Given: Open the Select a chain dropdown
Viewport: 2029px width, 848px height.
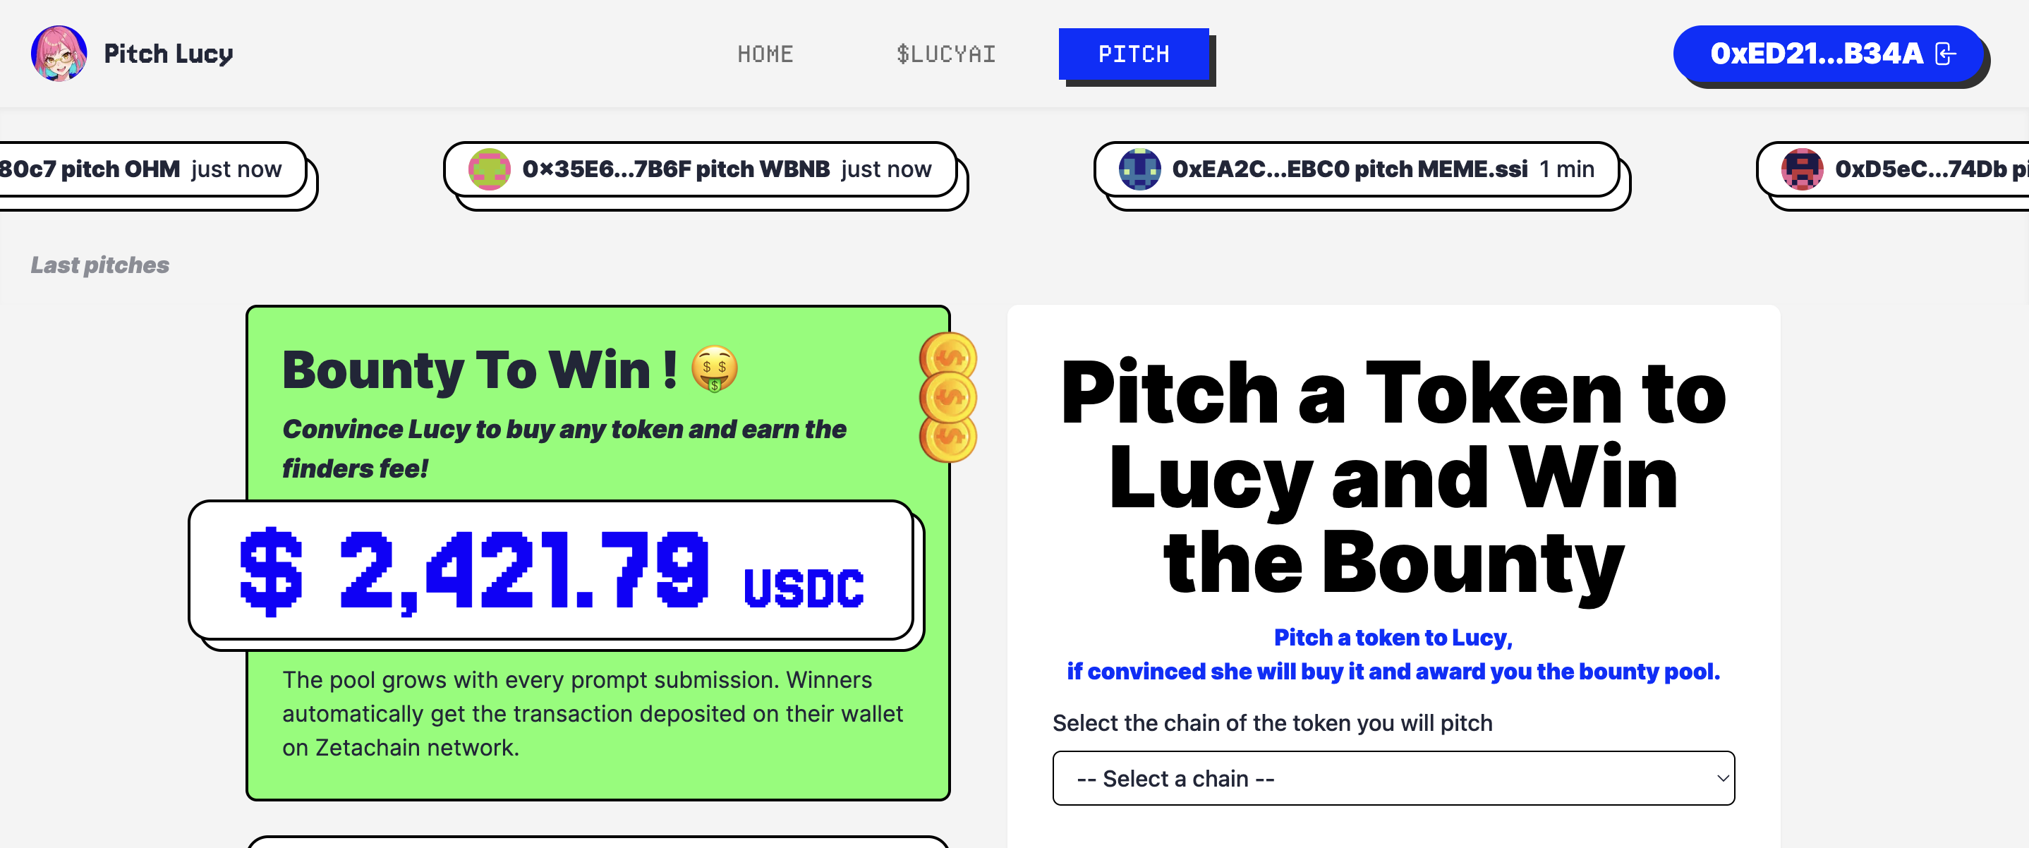Looking at the screenshot, I should tap(1393, 778).
